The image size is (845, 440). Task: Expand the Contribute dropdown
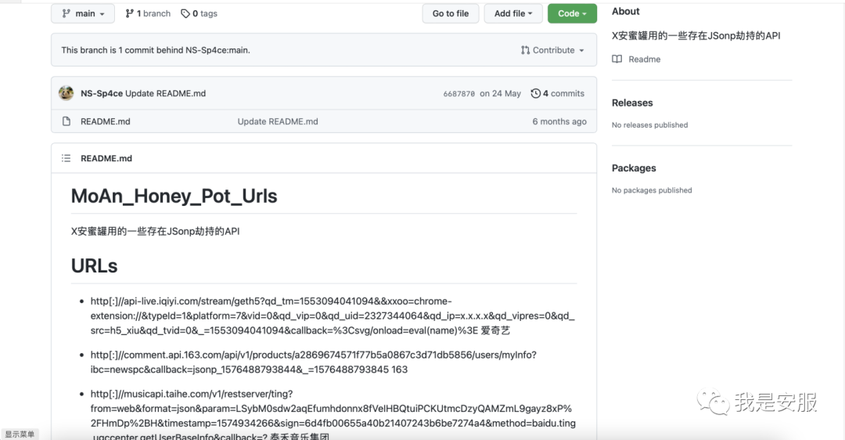point(552,50)
